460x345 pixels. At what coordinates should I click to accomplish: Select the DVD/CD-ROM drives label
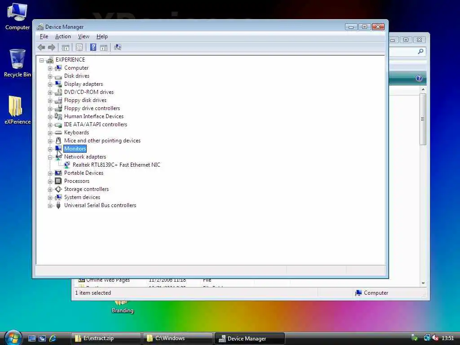pyautogui.click(x=89, y=92)
